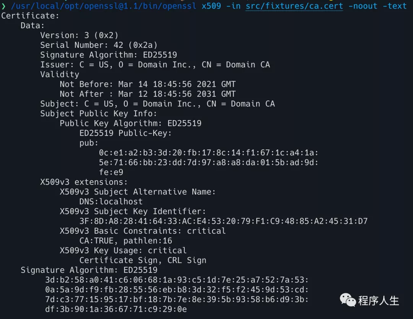Click the Subject Public Key Info heading
413x319 pixels.
point(99,114)
